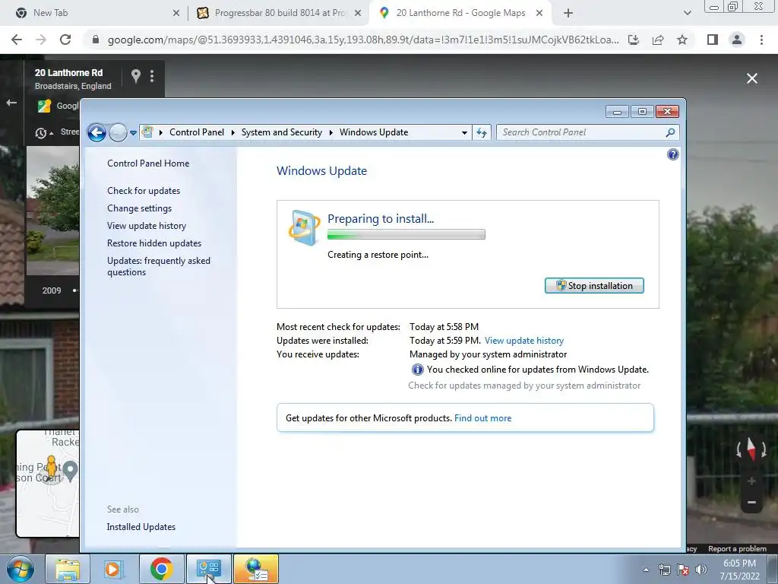Expand the arrow after System and Security
778x584 pixels.
click(x=331, y=132)
